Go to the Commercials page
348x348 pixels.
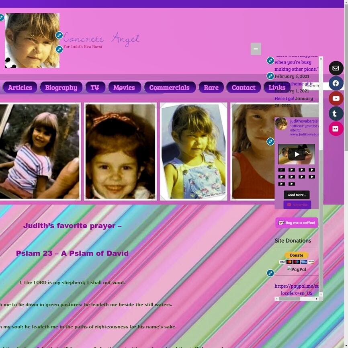[x=169, y=88]
